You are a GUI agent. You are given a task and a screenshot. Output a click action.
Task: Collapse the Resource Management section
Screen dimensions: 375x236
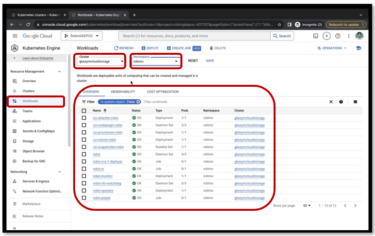[x=60, y=71]
